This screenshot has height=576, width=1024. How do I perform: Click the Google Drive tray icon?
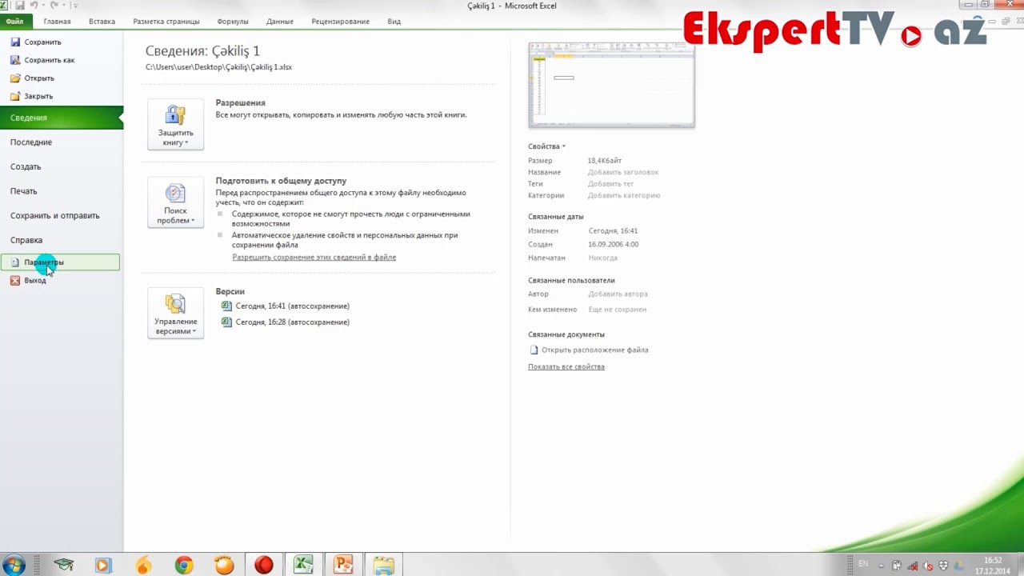pyautogui.click(x=958, y=566)
